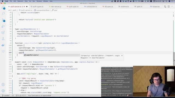Viewport: 175px width, 98px height.
Task: Close the suggestion details popup with X
Action: tap(122, 56)
